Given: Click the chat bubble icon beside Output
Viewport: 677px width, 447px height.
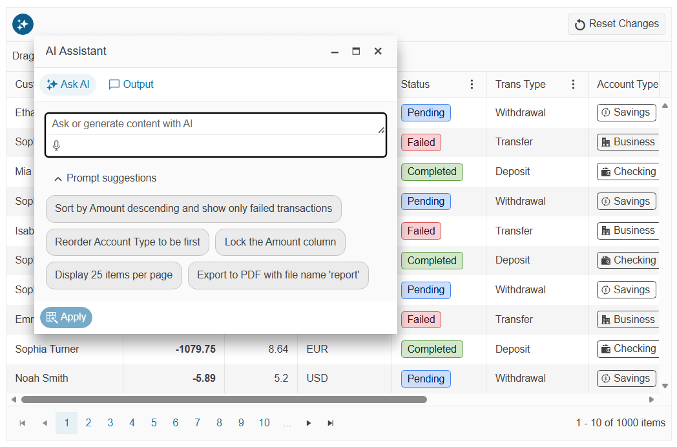Looking at the screenshot, I should (114, 84).
